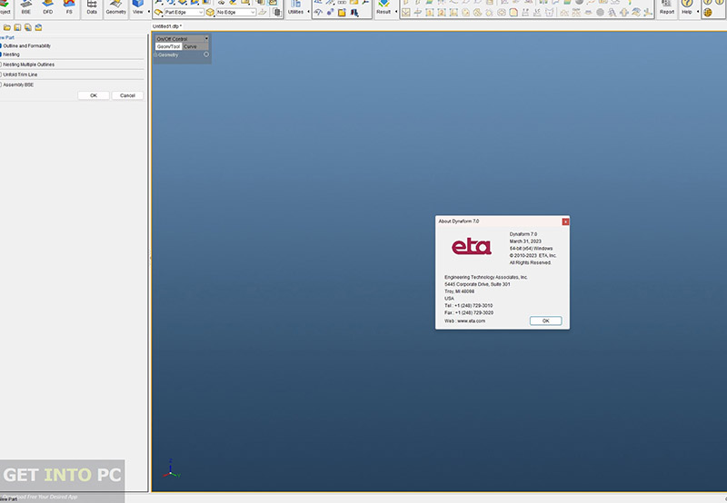Toggle the Geometry visibility circle

[x=206, y=54]
